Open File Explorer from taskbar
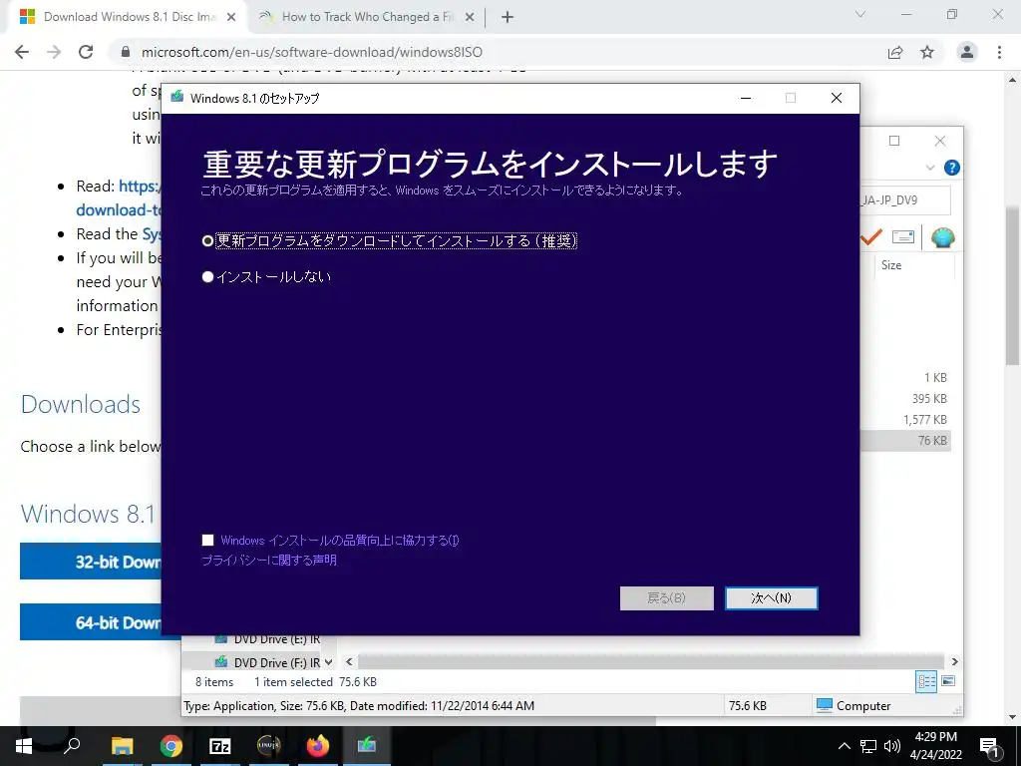 click(x=122, y=746)
